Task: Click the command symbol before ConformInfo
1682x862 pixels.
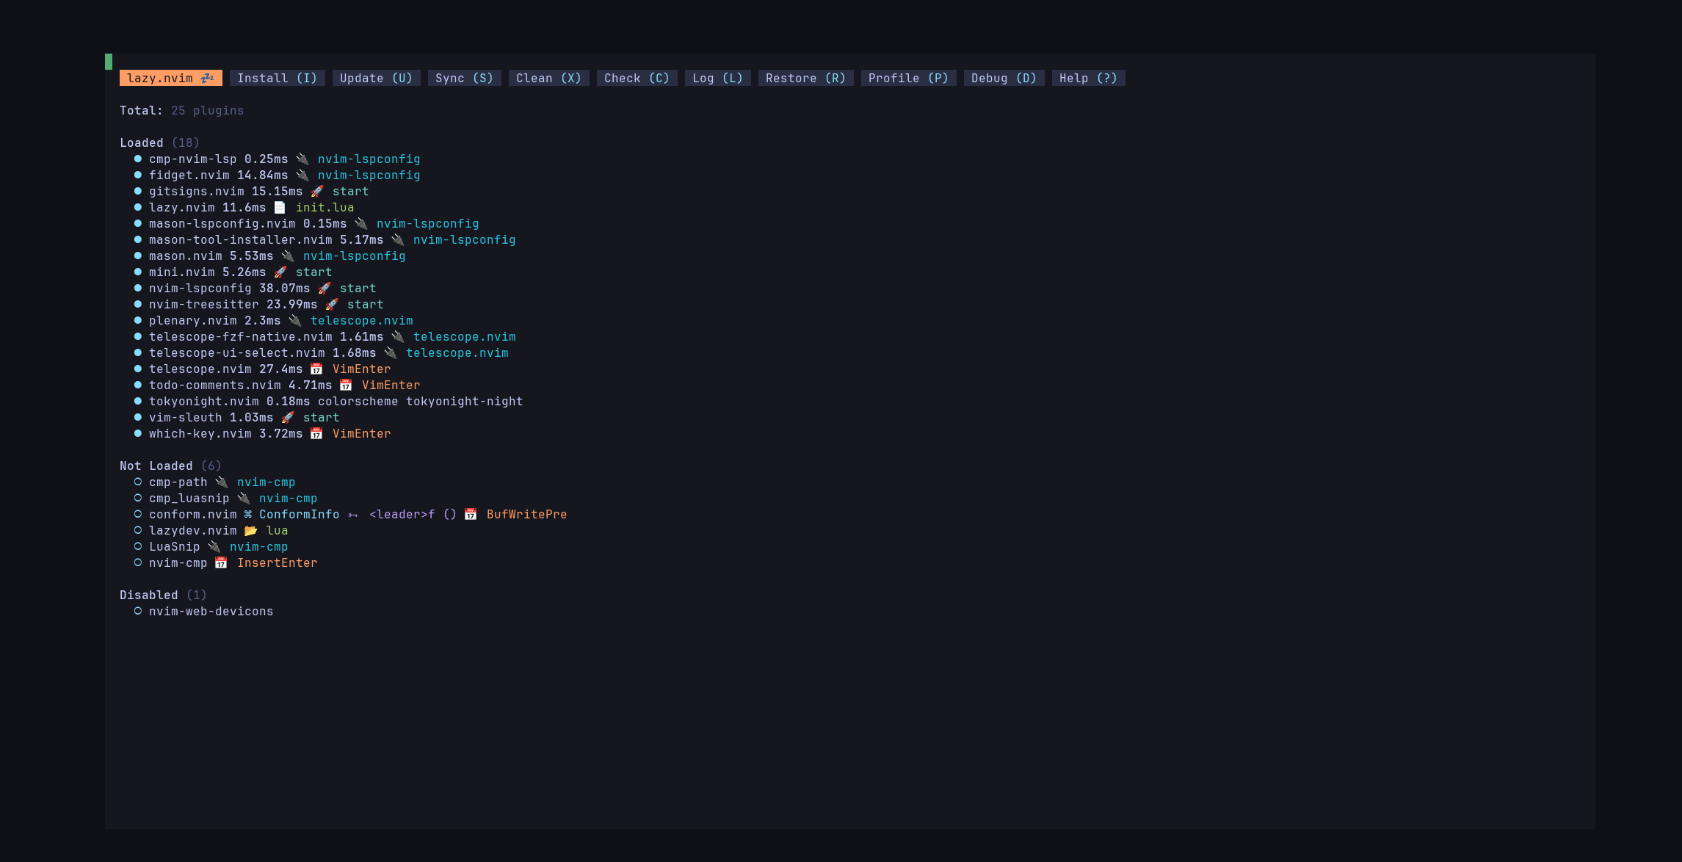Action: pos(248,515)
